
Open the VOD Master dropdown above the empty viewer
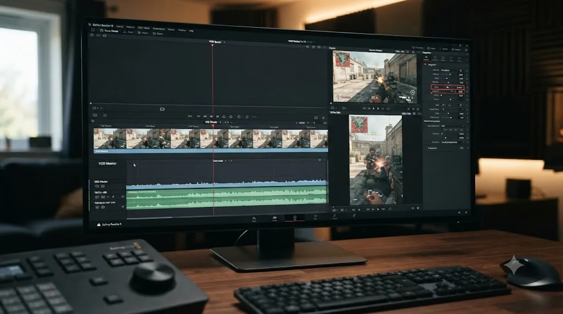click(x=224, y=42)
